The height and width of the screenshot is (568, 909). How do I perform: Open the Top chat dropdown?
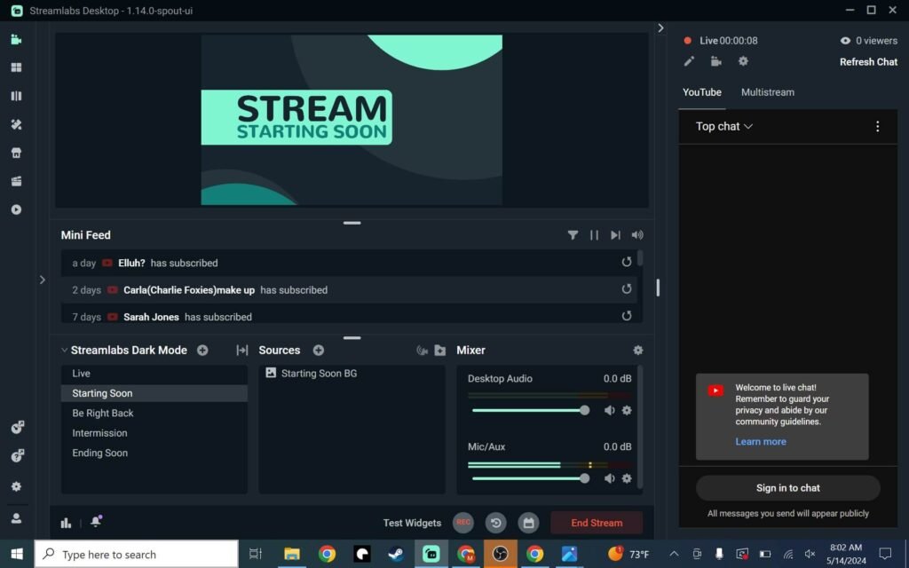(724, 126)
